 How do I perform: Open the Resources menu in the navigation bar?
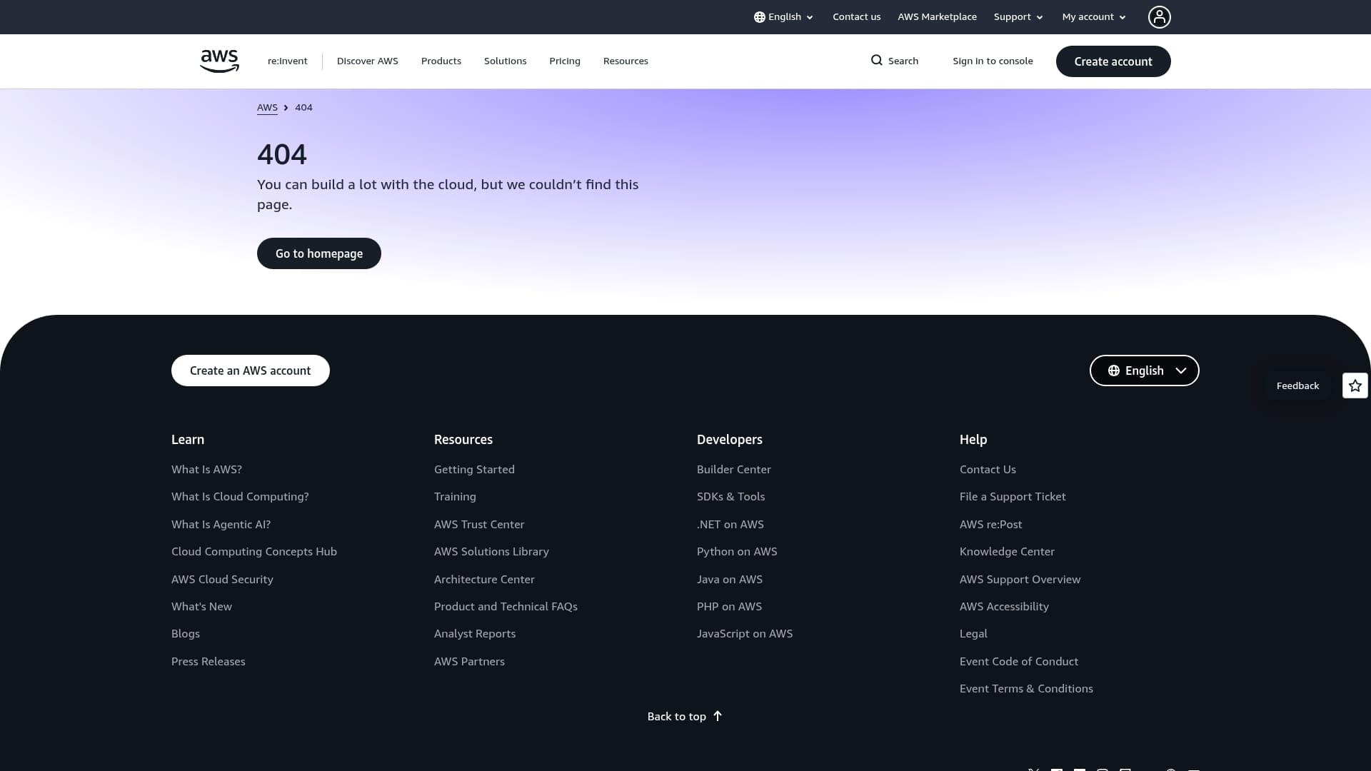[x=626, y=61]
